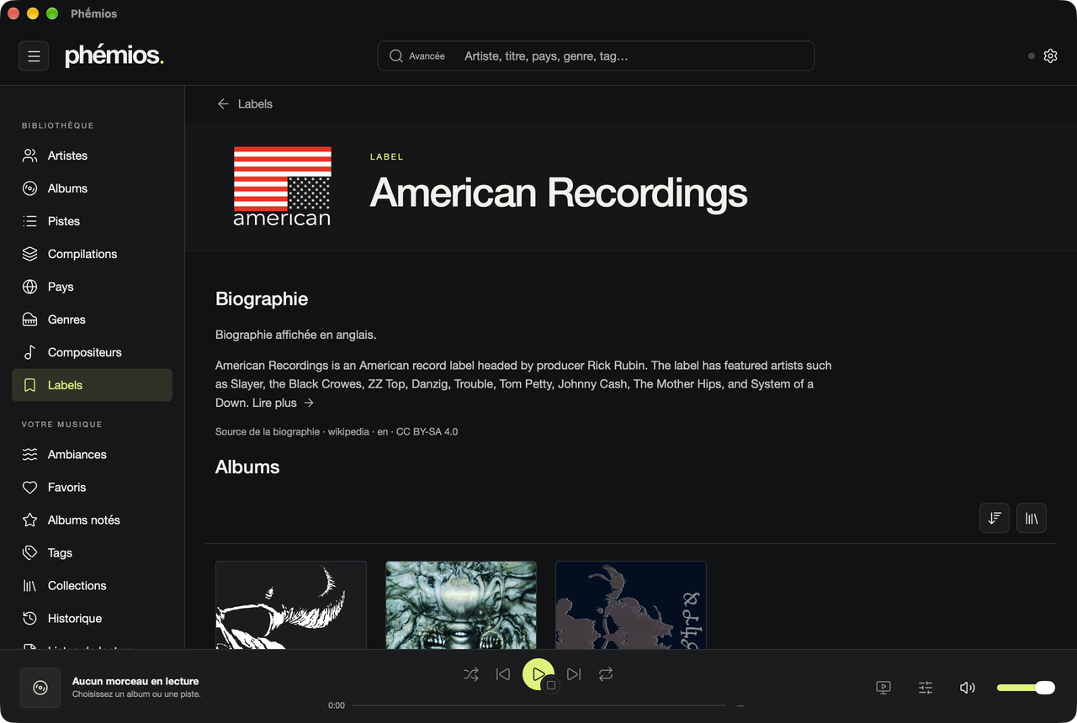Click the American Recordings label logo
The width and height of the screenshot is (1077, 723).
coord(282,187)
